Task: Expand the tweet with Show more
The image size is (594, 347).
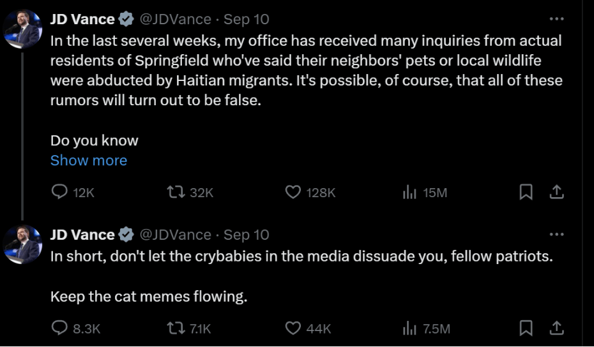Action: pyautogui.click(x=89, y=161)
